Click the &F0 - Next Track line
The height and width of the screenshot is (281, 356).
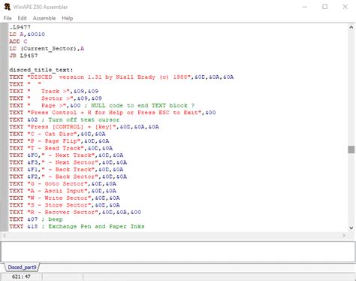66,156
